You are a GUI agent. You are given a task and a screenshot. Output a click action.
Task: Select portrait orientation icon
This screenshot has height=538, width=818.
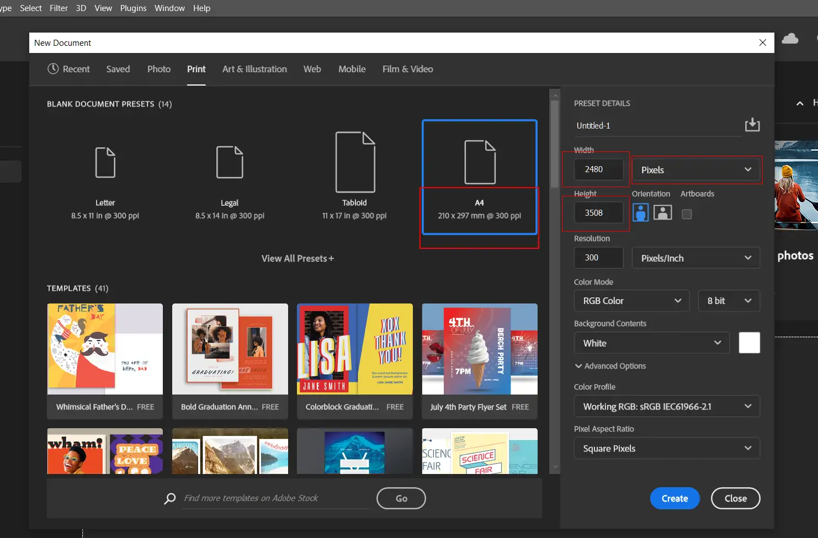tap(640, 212)
